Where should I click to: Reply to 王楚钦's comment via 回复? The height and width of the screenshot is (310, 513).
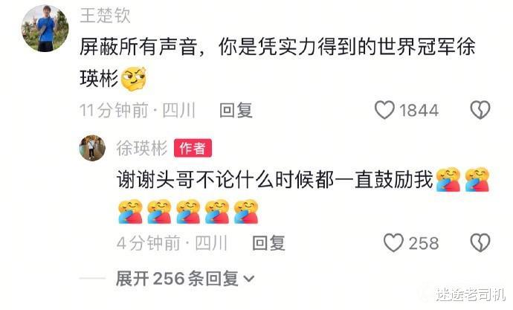click(236, 110)
